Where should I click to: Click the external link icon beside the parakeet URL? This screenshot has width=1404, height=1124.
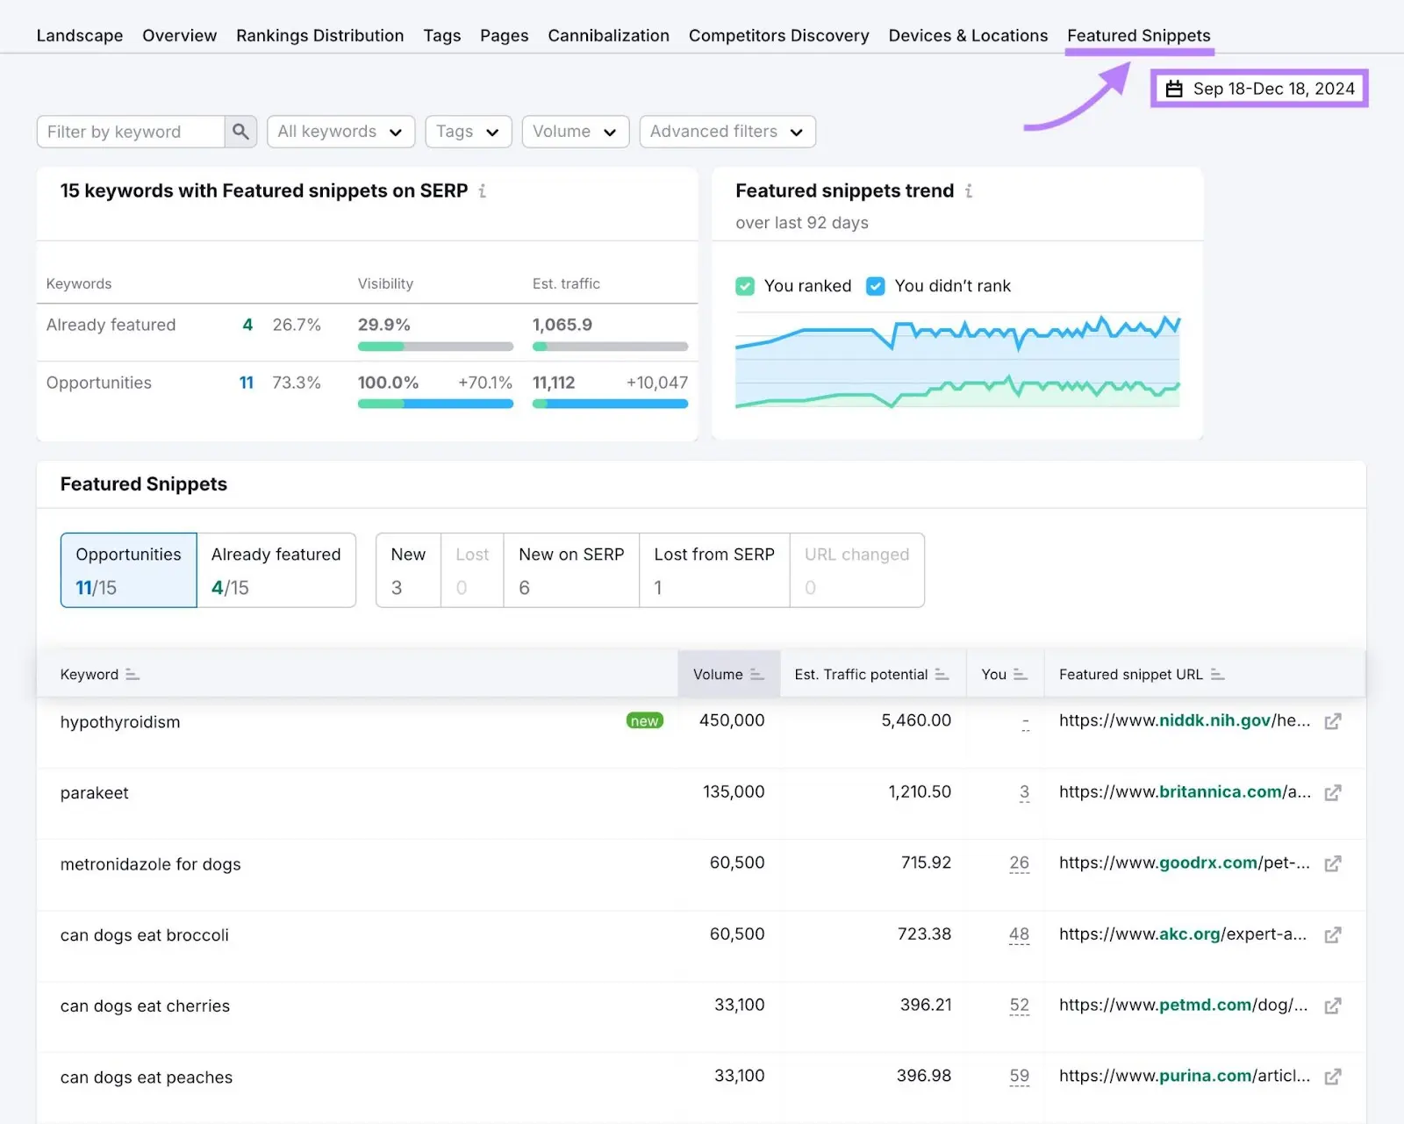pyautogui.click(x=1333, y=792)
